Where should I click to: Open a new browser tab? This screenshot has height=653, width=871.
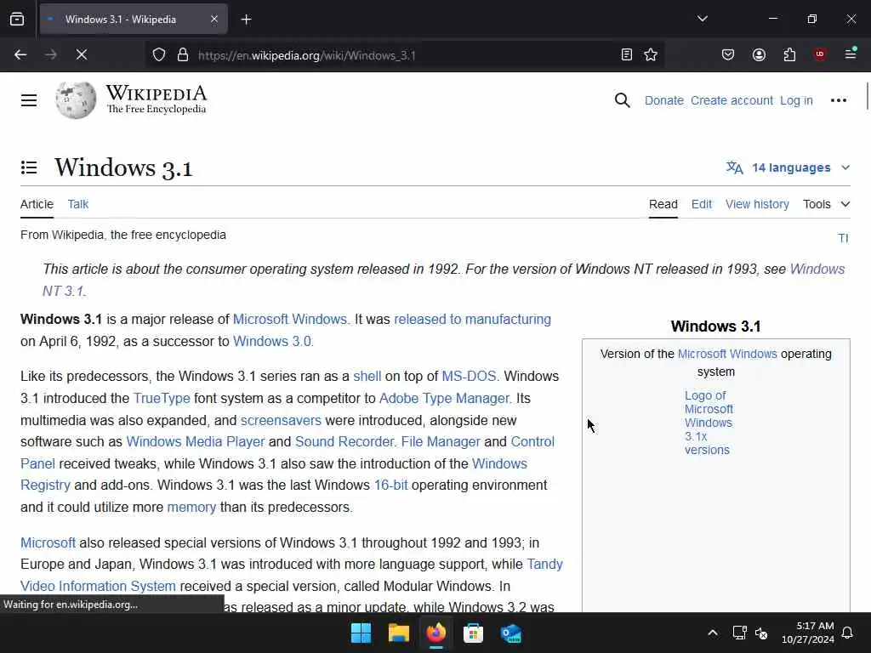246,20
